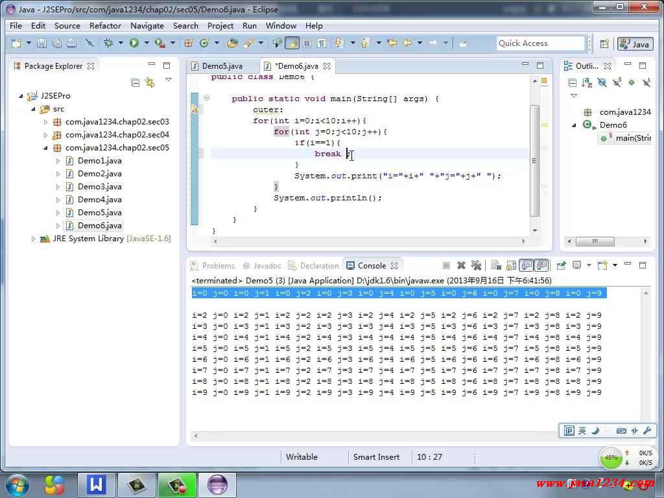Screen dimensions: 664x498
Task: Go to Next Annotation in toolbar
Action: (338, 43)
